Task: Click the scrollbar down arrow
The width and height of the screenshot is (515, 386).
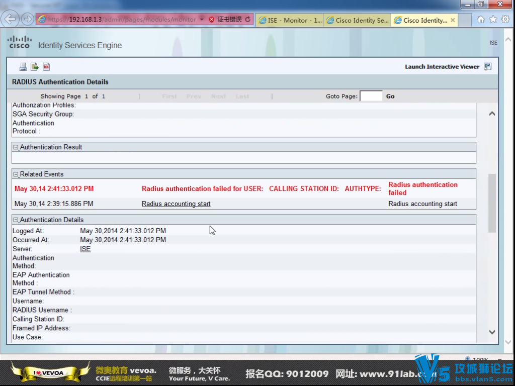Action: click(492, 332)
